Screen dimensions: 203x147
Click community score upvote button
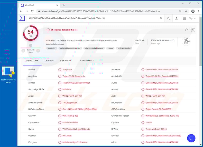click(x=38, y=51)
